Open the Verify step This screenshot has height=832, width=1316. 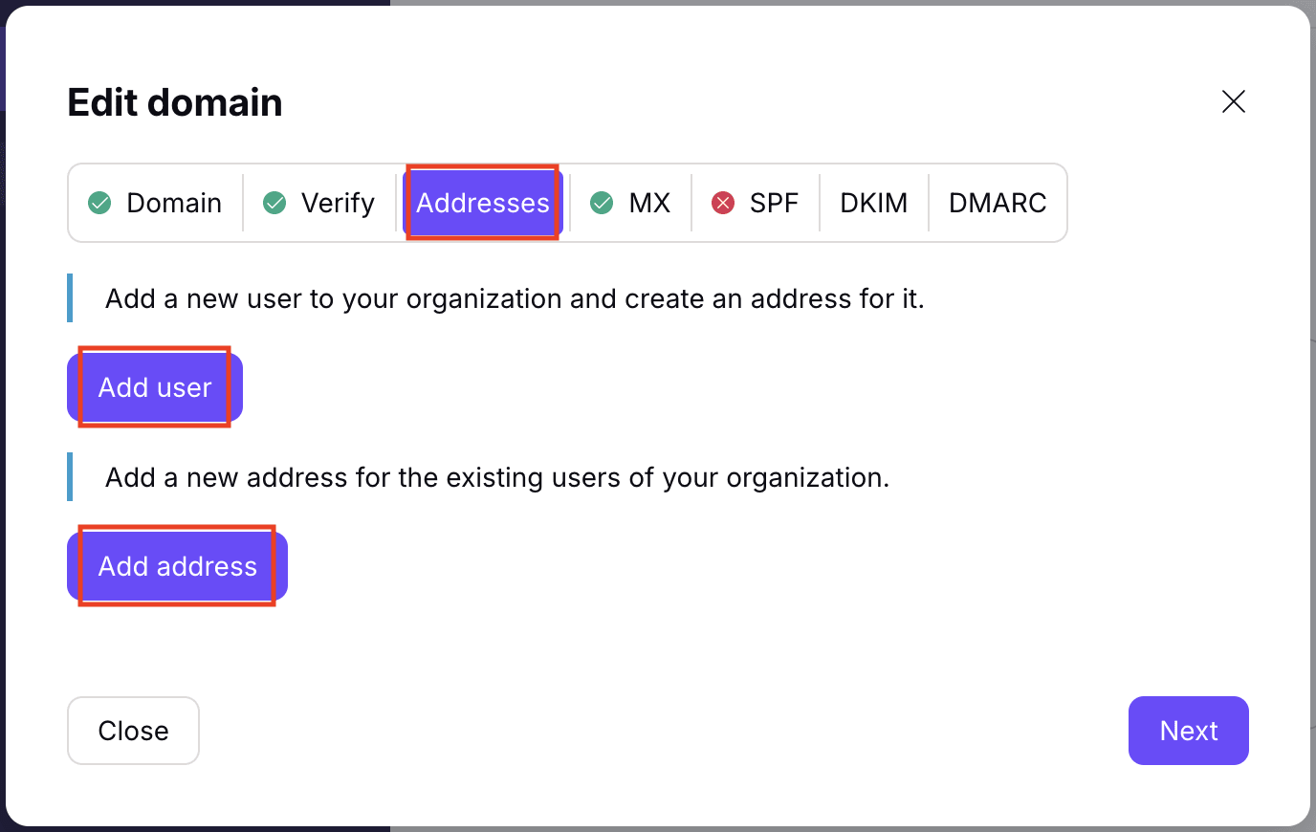339,203
